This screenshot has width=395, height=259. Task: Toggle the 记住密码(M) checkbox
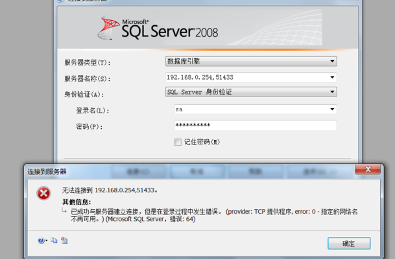tap(178, 142)
